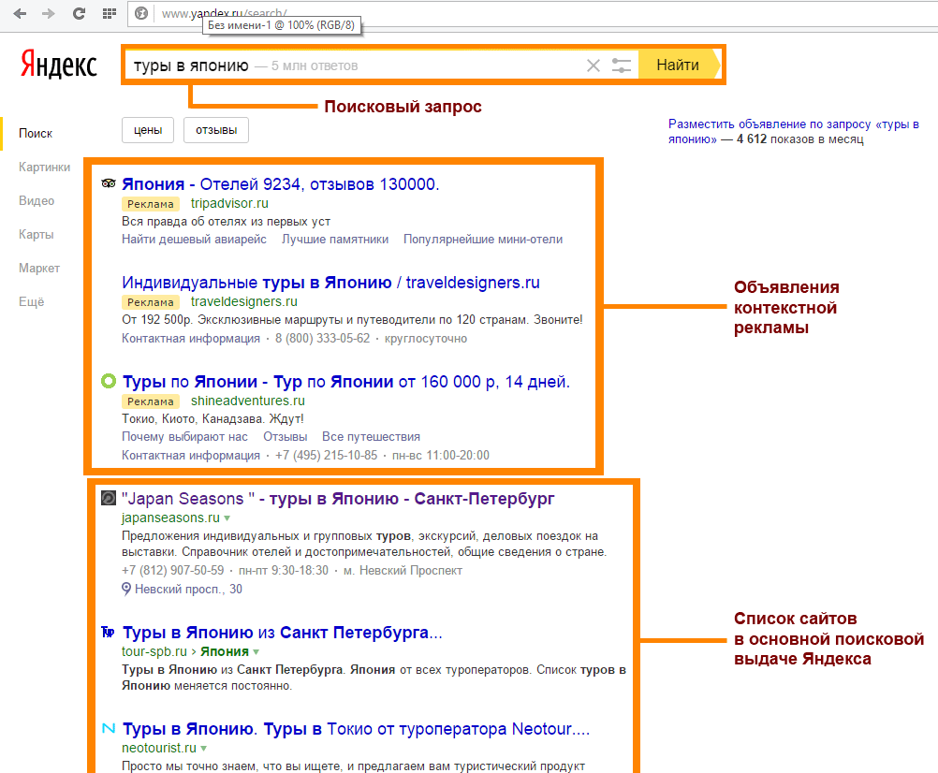
Task: Click the Найти search button
Action: pyautogui.click(x=679, y=65)
